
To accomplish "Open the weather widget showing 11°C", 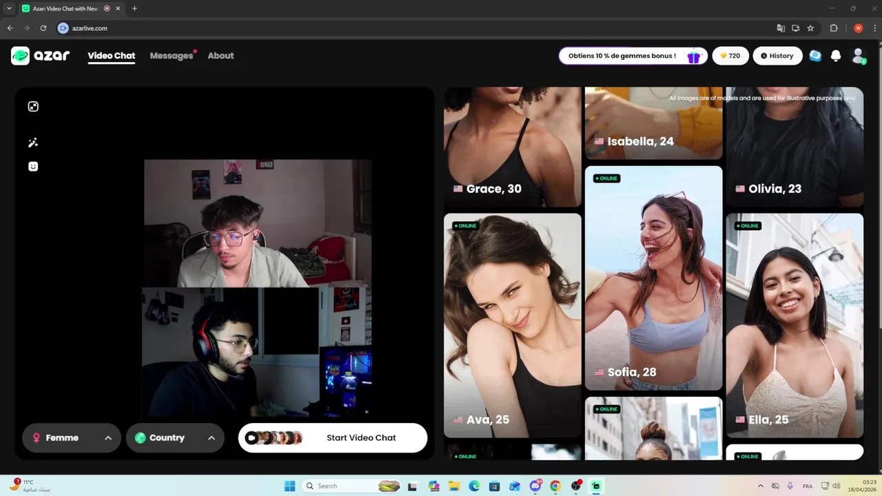I will [30, 486].
